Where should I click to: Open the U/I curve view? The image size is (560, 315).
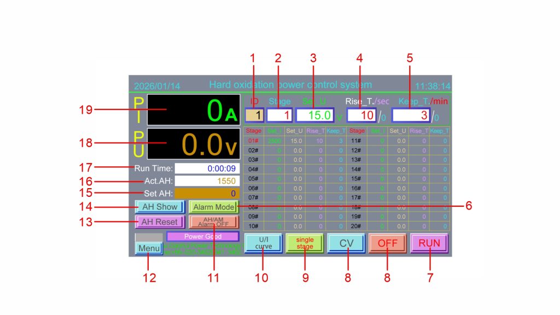(263, 243)
